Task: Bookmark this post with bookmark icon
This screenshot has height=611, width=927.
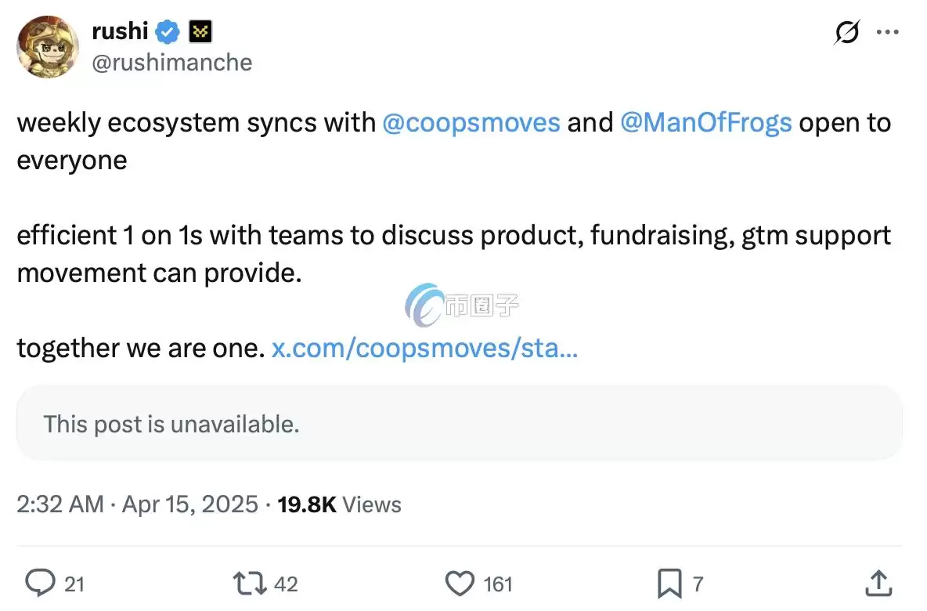Action: (669, 584)
